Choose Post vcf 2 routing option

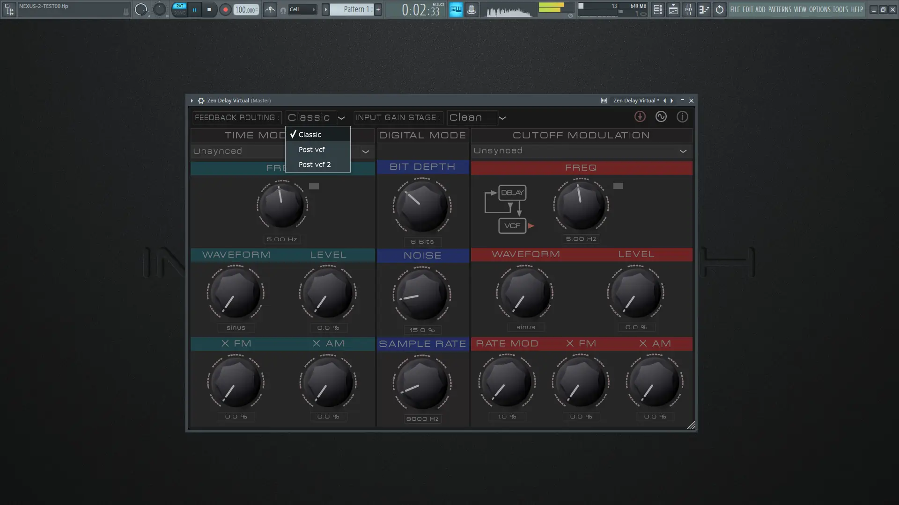click(315, 165)
